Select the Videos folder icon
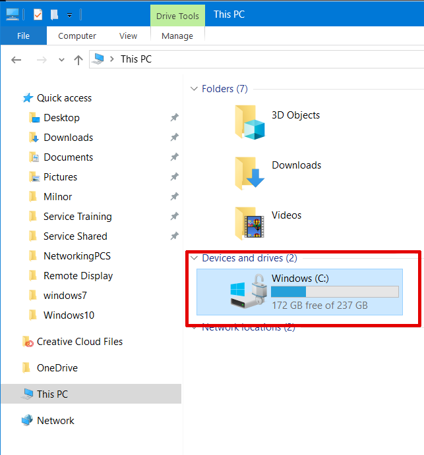424x455 pixels. (x=249, y=223)
